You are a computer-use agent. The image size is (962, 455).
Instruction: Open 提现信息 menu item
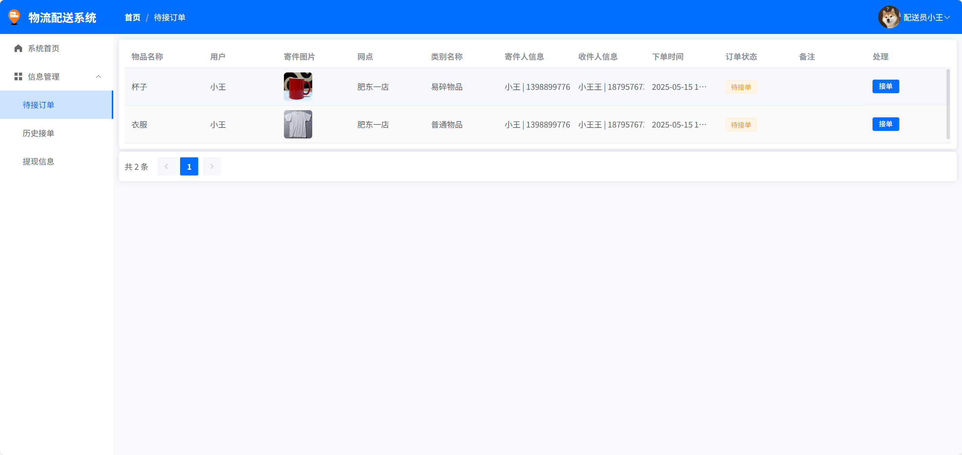(x=39, y=161)
